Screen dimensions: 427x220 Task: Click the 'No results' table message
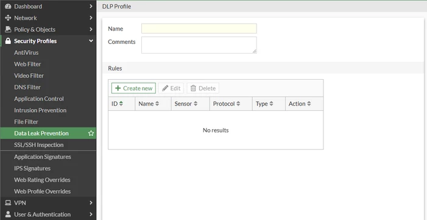click(x=216, y=130)
